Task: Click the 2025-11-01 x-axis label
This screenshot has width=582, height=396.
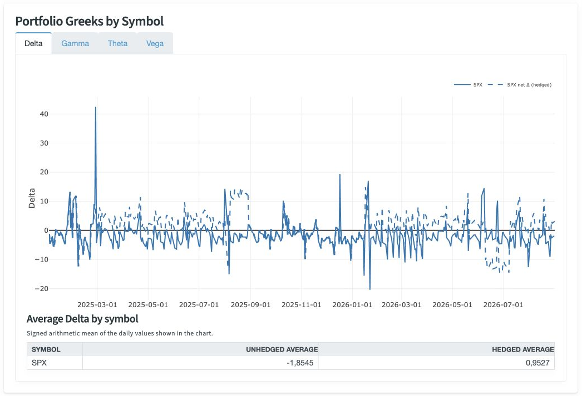Action: (301, 304)
